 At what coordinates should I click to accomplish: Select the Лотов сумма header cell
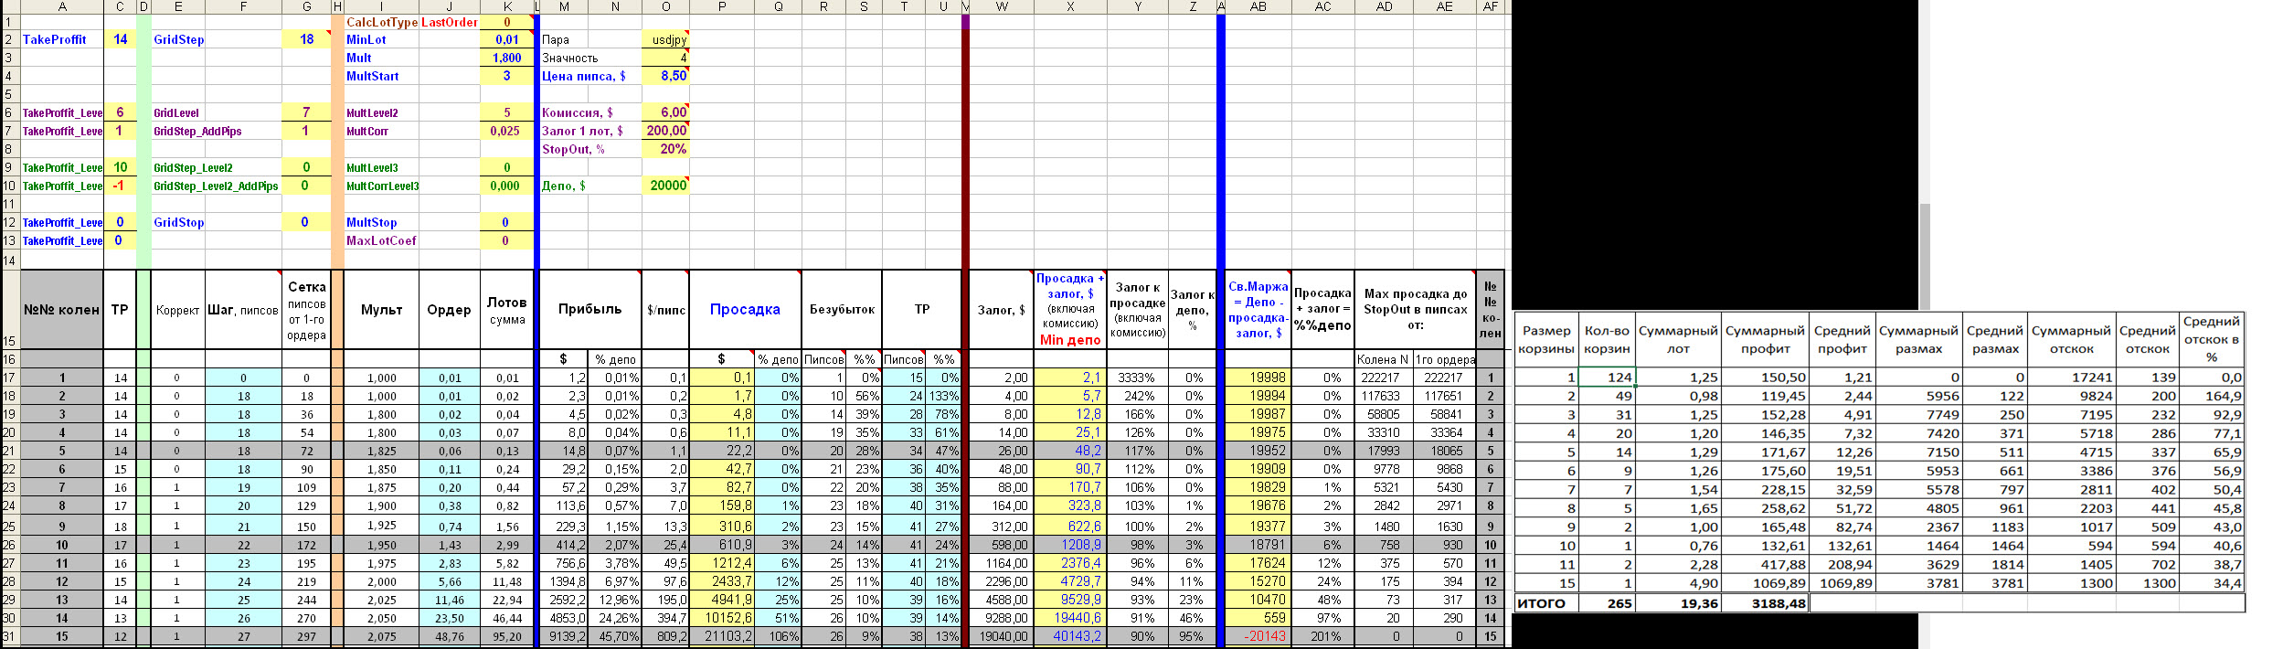pyautogui.click(x=506, y=310)
